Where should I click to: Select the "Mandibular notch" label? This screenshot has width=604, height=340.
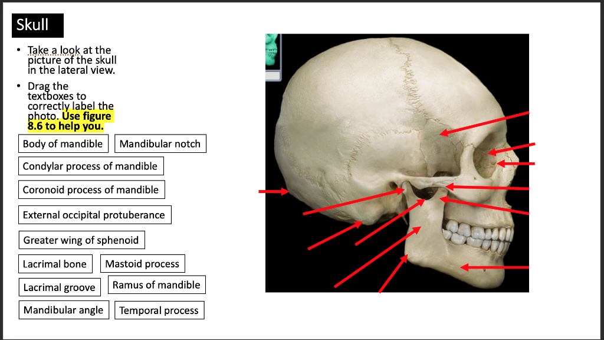coord(160,143)
